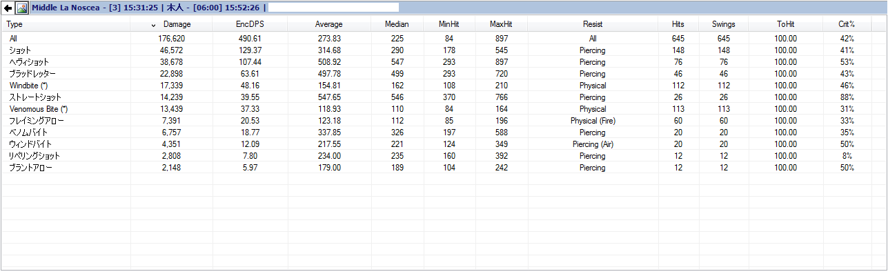Click the Crit% value 42% in All row
Viewport: 888px width, 274px height.
point(847,39)
